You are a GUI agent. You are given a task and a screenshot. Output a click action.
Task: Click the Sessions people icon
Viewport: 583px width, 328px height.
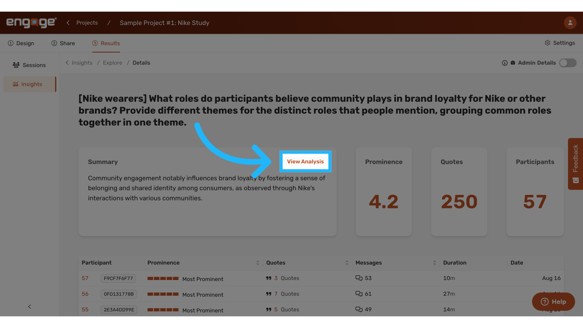click(16, 65)
